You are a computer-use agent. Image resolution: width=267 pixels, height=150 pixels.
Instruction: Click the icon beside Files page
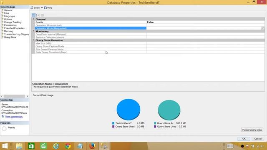2,13
